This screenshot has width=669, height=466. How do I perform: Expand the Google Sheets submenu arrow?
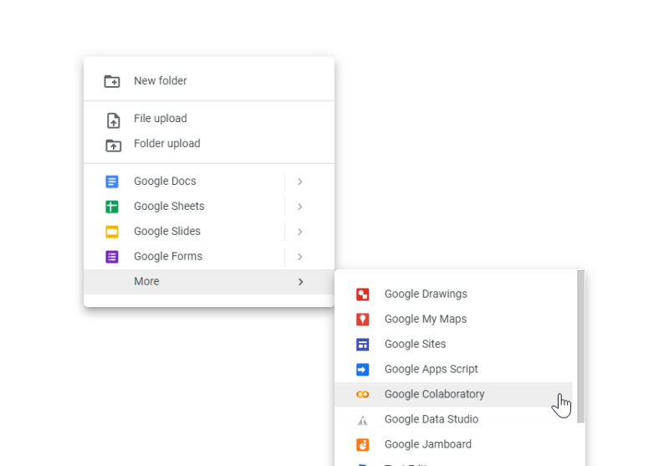click(300, 207)
